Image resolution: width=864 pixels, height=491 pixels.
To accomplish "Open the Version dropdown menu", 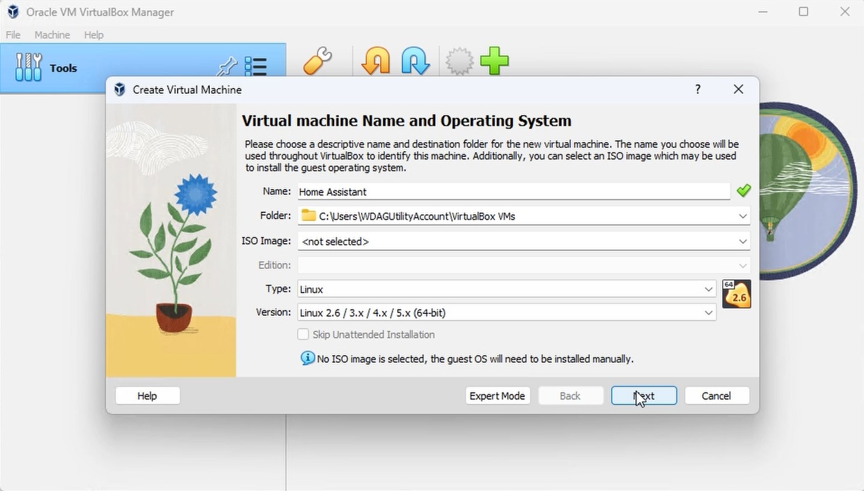I will [x=708, y=312].
